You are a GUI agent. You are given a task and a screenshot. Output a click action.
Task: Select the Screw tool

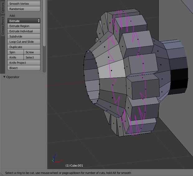coord(32,52)
